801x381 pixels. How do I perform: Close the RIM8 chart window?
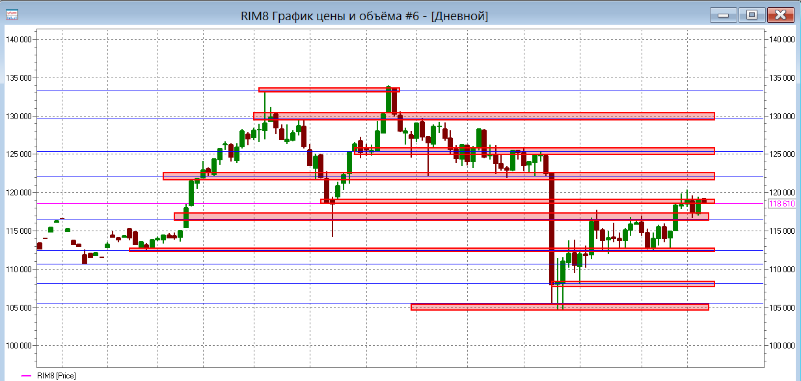click(780, 14)
